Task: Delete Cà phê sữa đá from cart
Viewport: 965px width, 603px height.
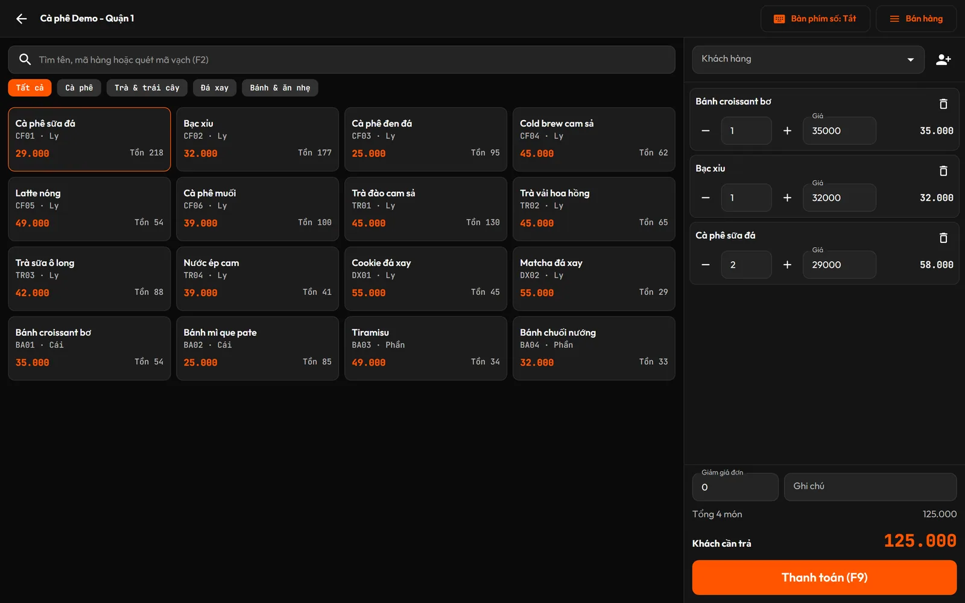Action: pos(943,238)
